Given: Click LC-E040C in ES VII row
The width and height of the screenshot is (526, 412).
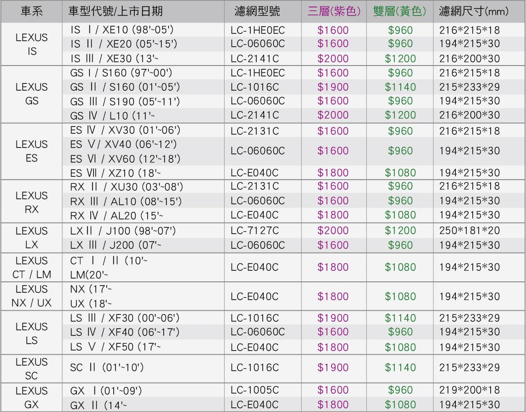Looking at the screenshot, I should click(254, 173).
